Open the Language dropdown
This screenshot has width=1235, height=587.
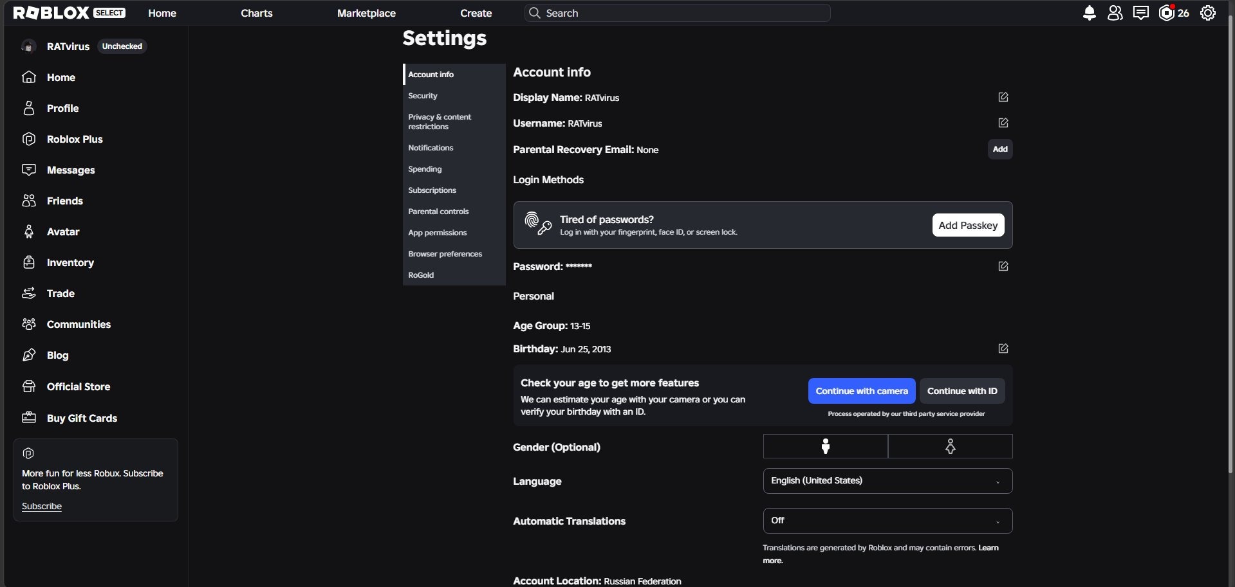887,481
